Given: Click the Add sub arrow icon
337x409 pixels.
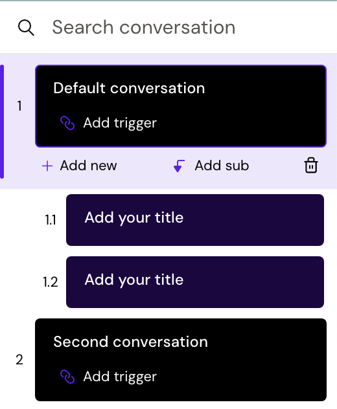Looking at the screenshot, I should (180, 166).
